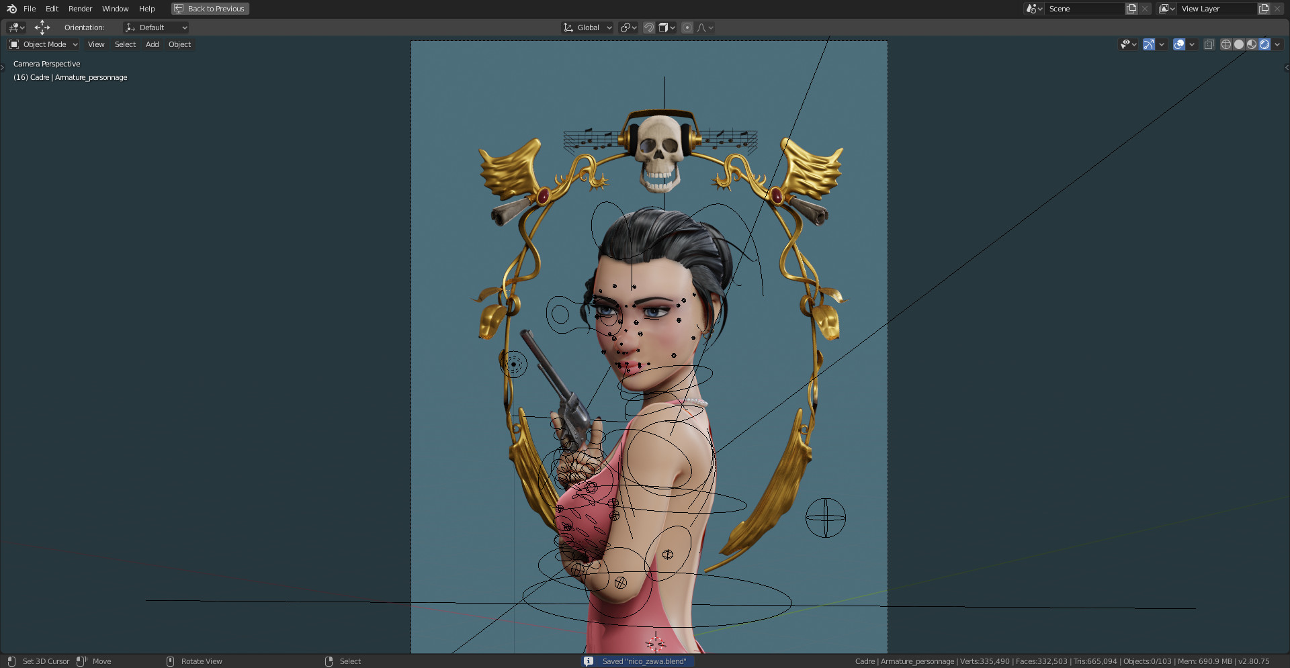Screen dimensions: 1290x668
Task: Open the Orientation Default dropdown
Action: tap(156, 28)
